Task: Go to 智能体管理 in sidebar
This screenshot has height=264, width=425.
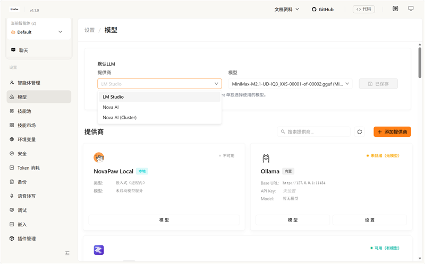Action: [39, 83]
